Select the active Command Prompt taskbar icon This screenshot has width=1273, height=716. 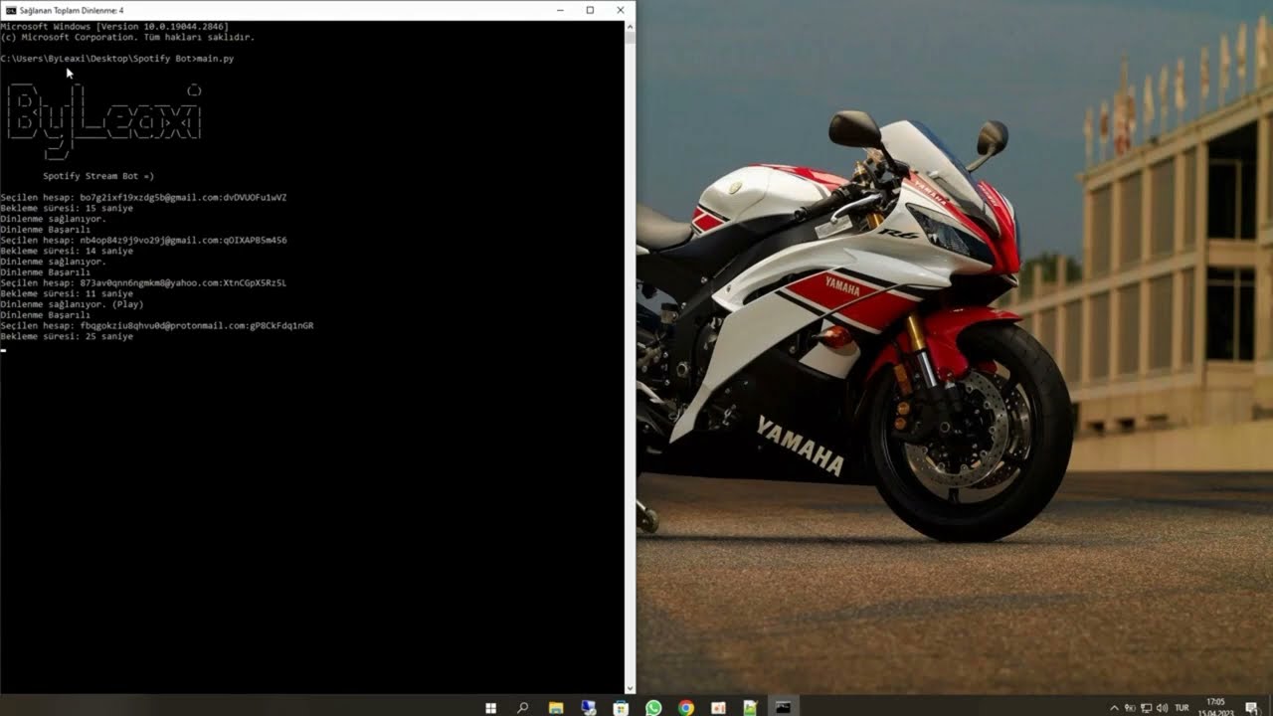click(x=784, y=708)
